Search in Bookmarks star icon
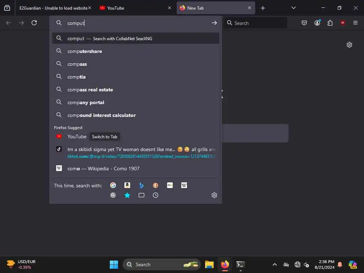This screenshot has height=273, width=364. (x=127, y=195)
